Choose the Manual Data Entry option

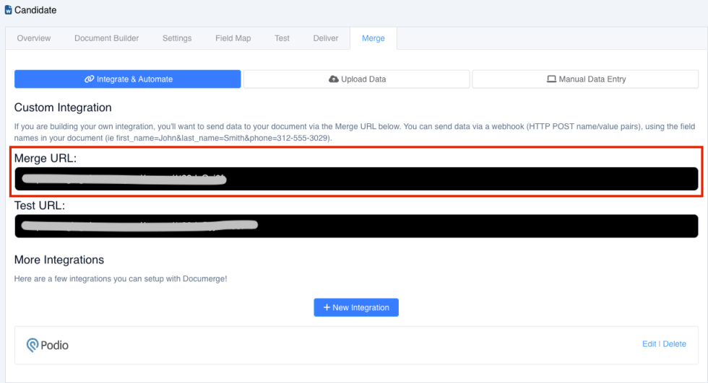586,79
